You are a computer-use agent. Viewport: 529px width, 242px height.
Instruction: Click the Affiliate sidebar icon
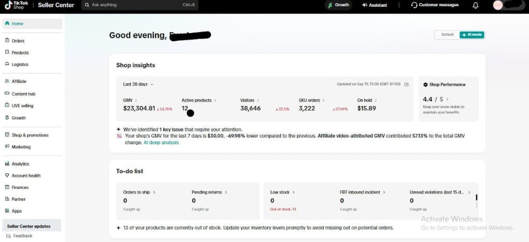7,81
